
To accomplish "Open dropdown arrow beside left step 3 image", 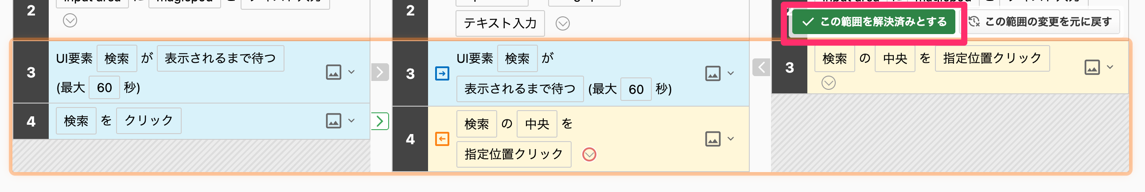I will (x=351, y=72).
